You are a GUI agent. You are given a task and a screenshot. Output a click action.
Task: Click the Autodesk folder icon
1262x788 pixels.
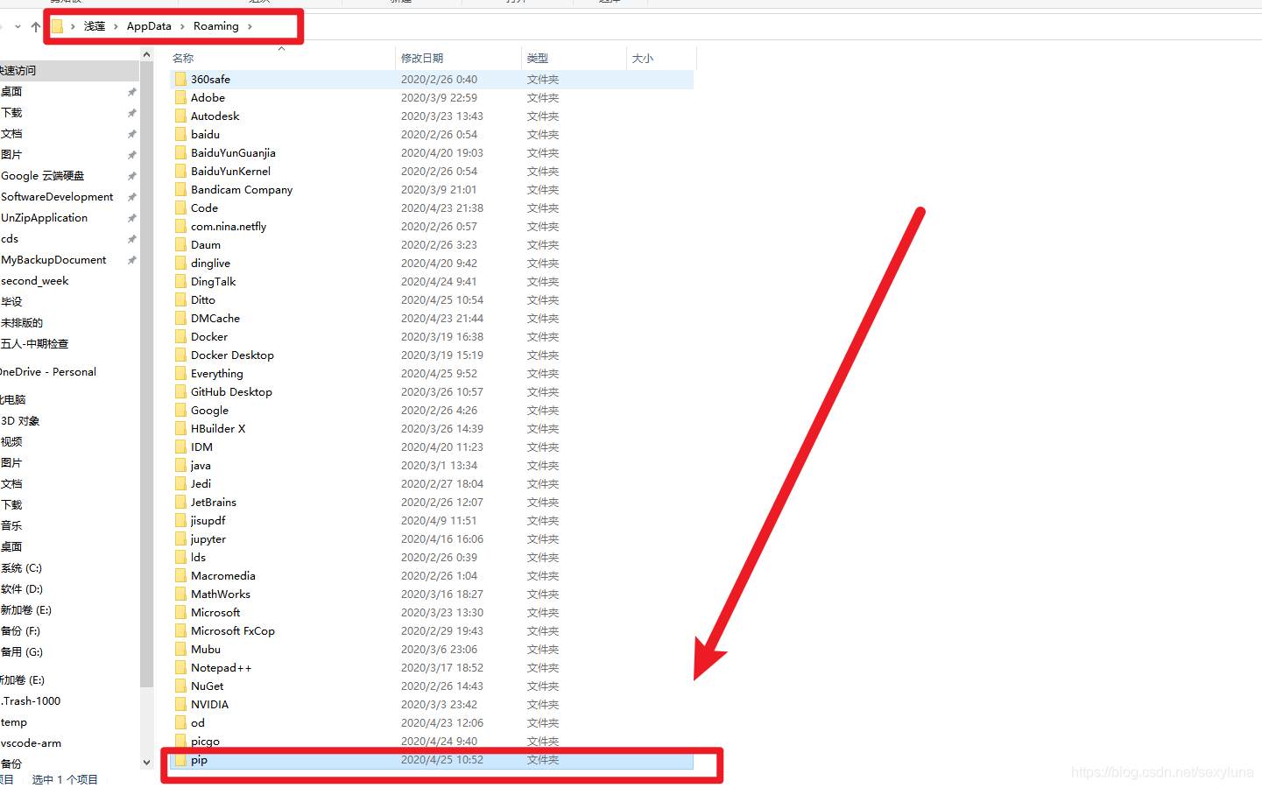pyautogui.click(x=180, y=116)
